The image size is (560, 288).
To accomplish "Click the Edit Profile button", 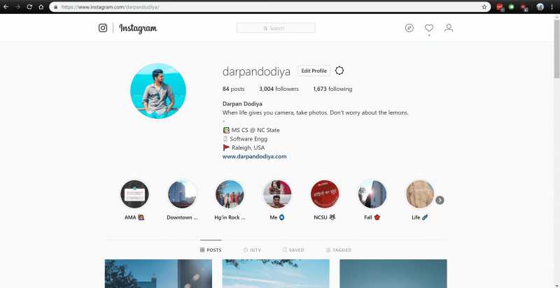I will tap(314, 71).
